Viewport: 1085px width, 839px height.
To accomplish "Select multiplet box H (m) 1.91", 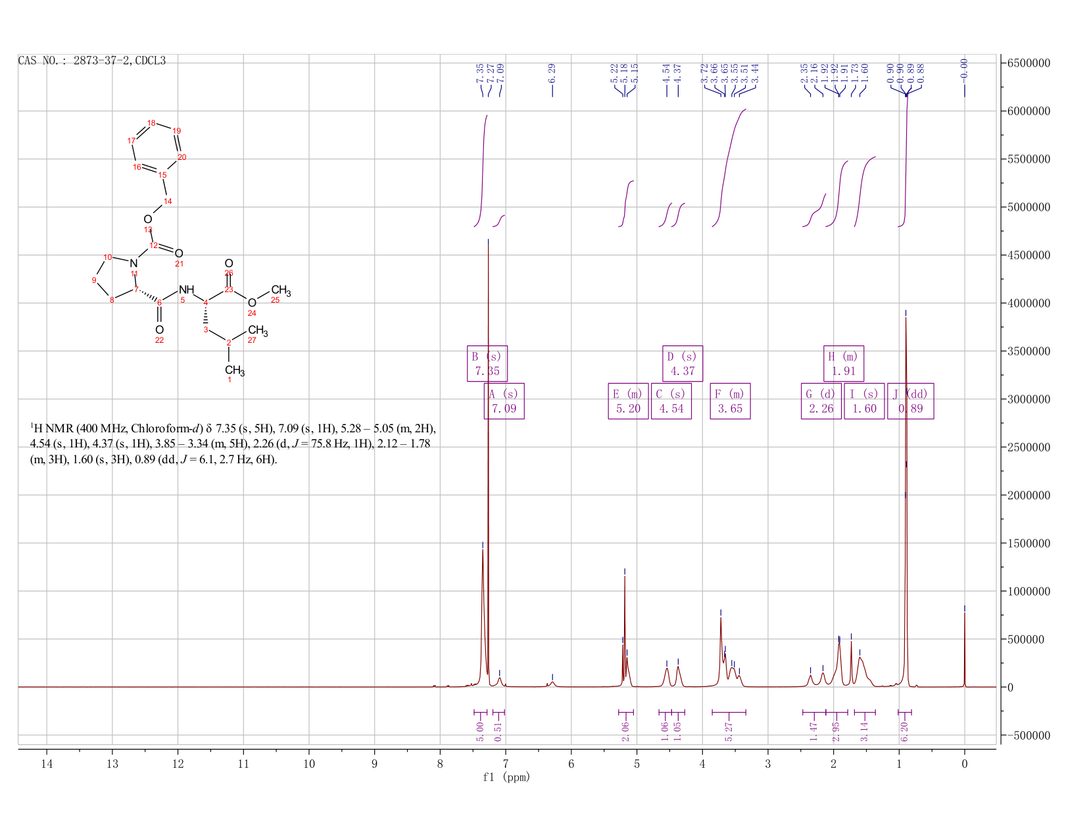I will 844,363.
